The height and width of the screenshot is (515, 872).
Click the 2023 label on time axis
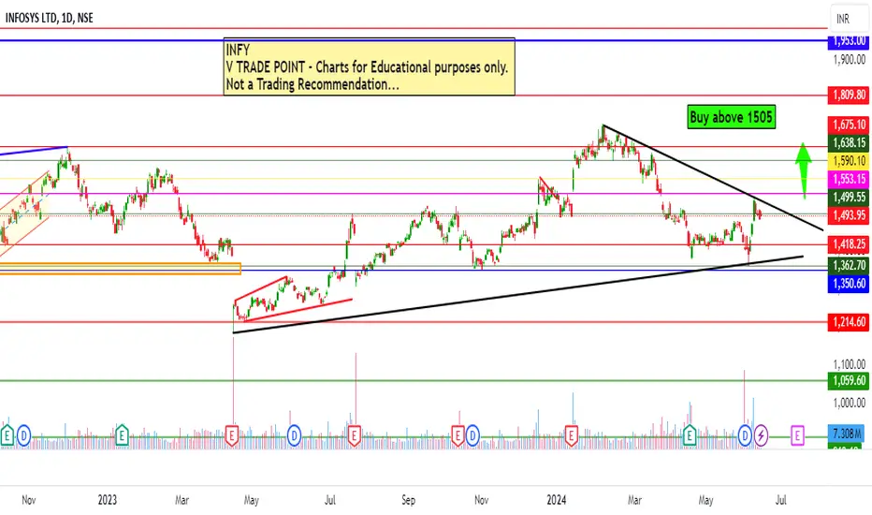[108, 499]
